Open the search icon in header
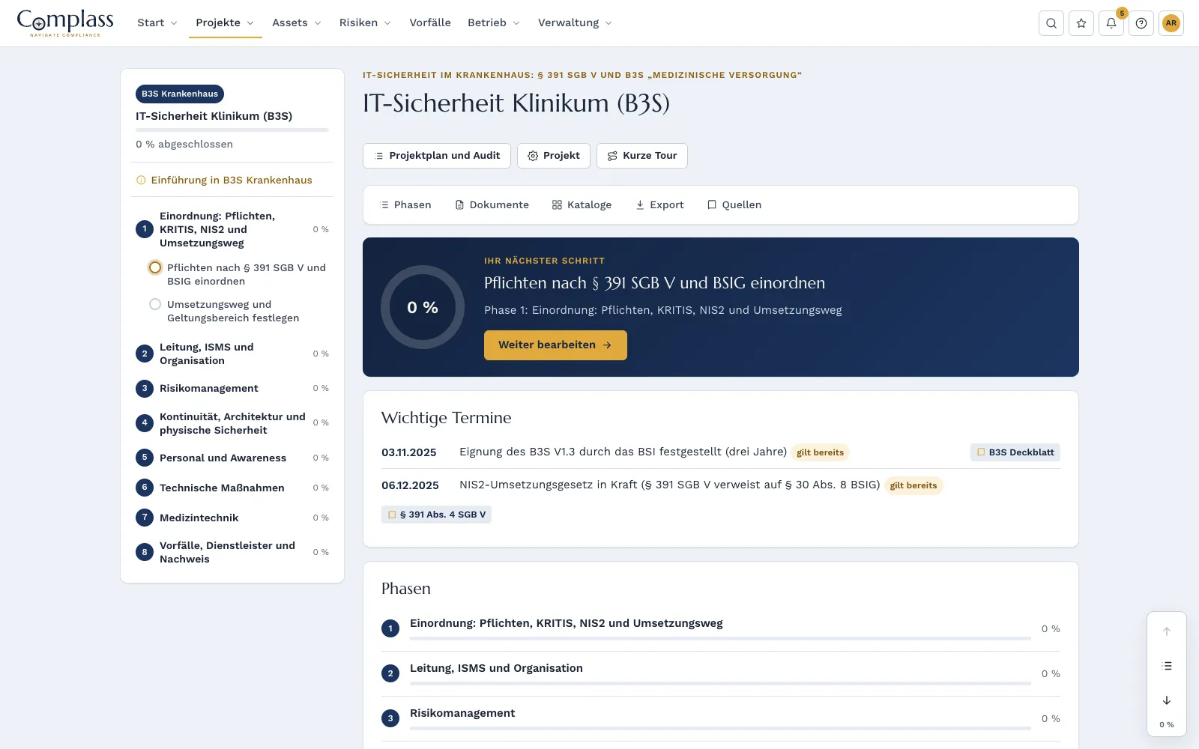 point(1051,23)
